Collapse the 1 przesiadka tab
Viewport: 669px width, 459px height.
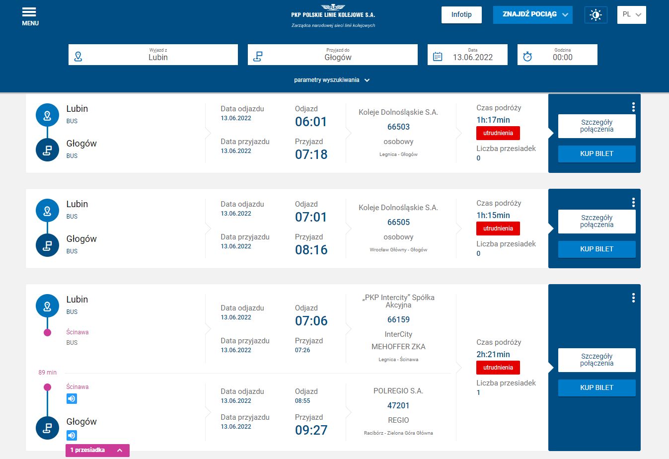click(x=97, y=450)
